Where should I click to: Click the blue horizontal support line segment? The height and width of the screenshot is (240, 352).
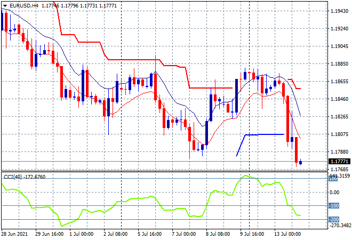pyautogui.click(x=265, y=134)
